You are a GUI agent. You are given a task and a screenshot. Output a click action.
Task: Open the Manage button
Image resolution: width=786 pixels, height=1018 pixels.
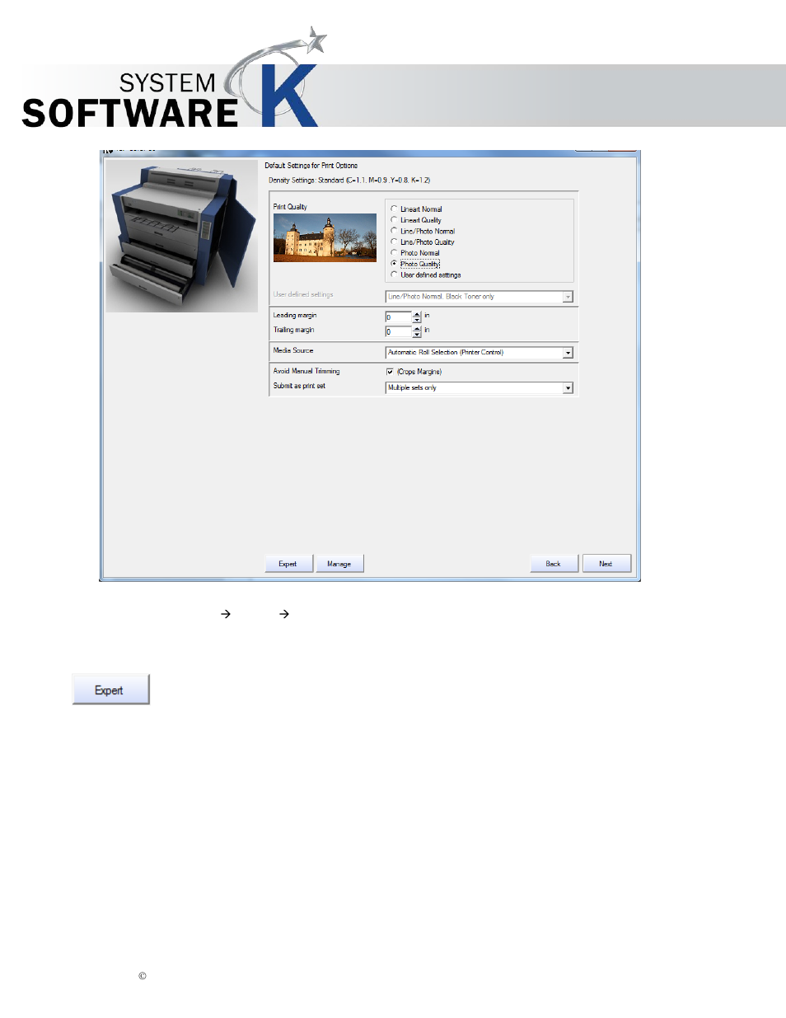click(339, 564)
